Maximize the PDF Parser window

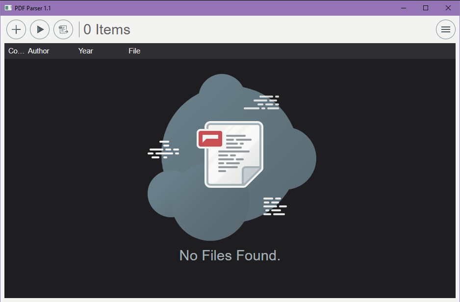point(426,8)
